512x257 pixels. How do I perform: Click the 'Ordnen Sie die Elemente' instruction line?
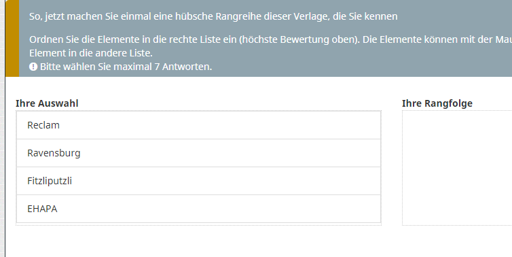pos(270,39)
